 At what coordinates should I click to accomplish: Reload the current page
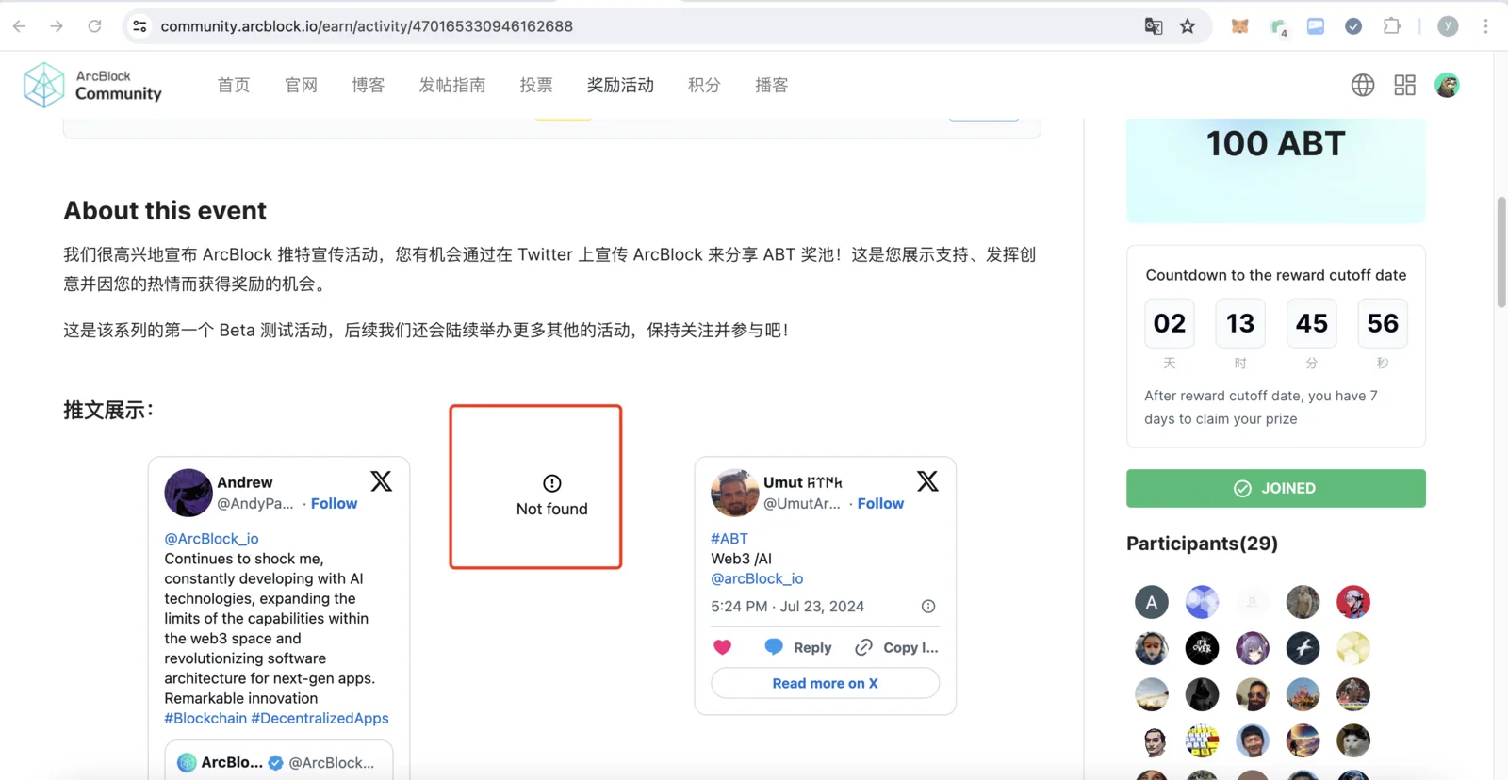(x=94, y=26)
